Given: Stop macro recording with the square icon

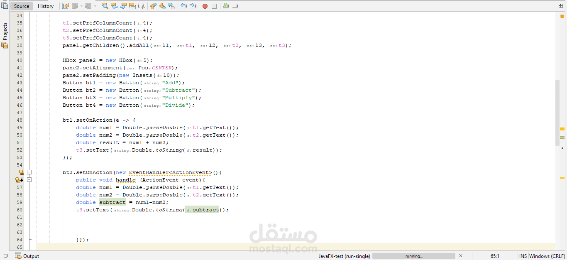Looking at the screenshot, I should pyautogui.click(x=214, y=6).
